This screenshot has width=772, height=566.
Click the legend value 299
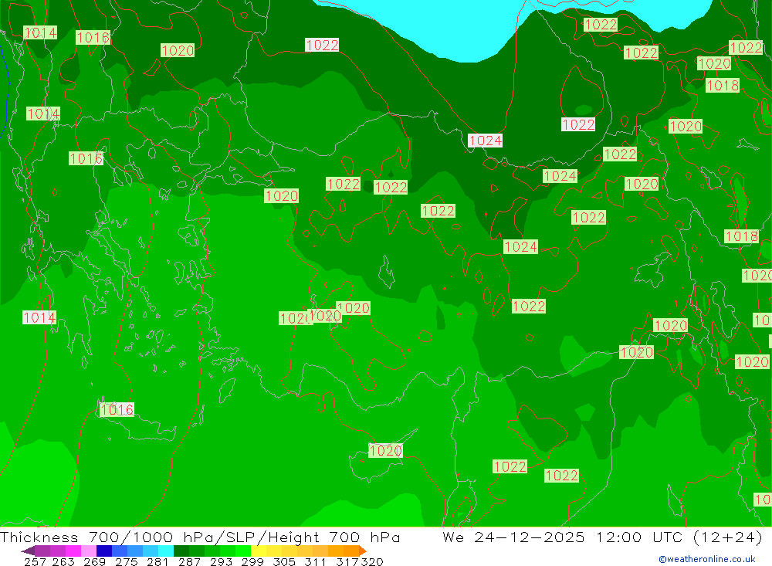(252, 561)
